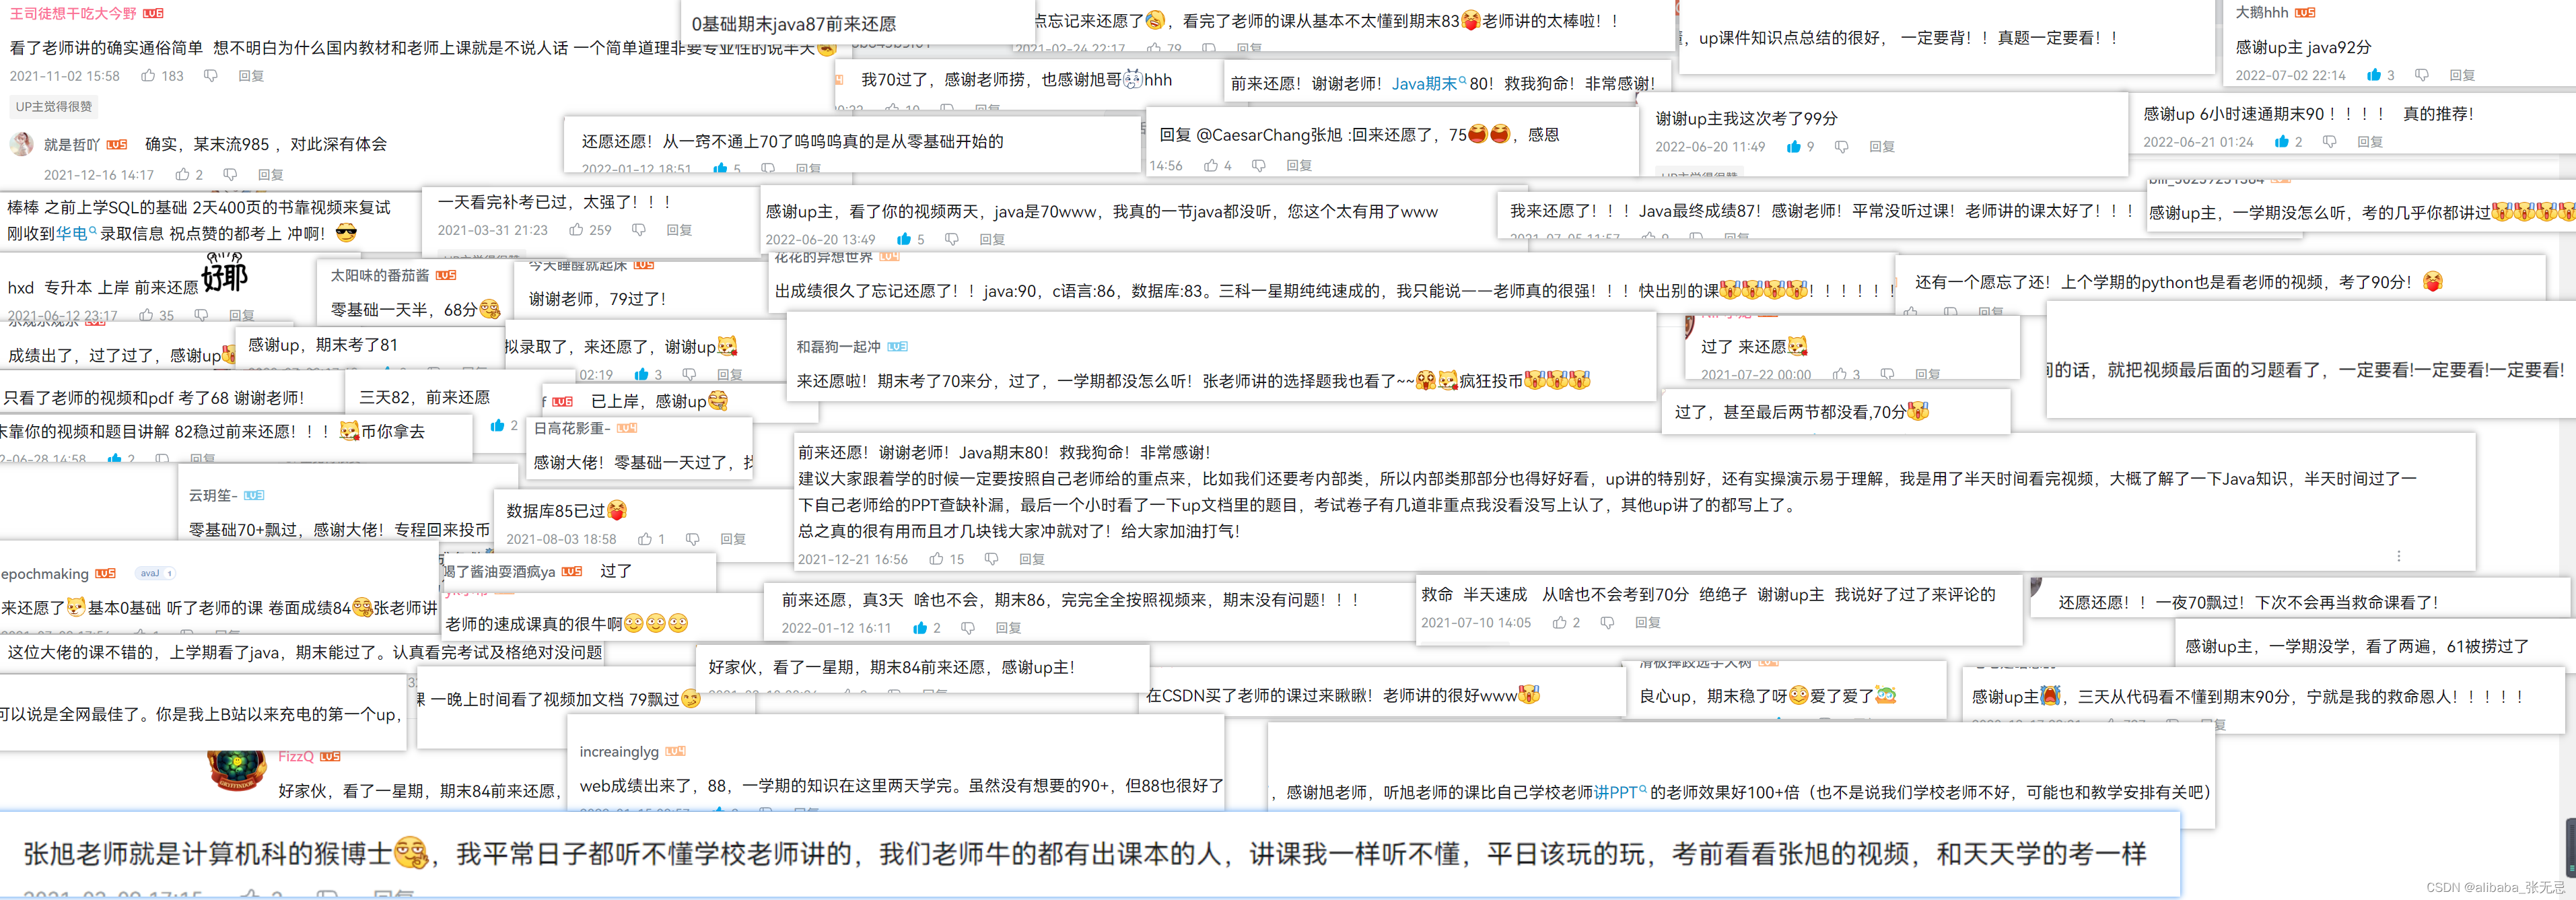Like the comment showing 183 likes
Viewport: 2576px width, 900px height.
[149, 76]
